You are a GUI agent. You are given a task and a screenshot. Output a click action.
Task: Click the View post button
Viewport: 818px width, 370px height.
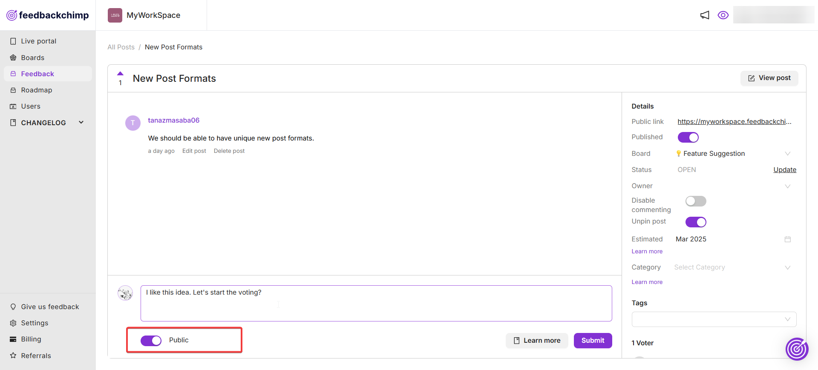click(769, 78)
